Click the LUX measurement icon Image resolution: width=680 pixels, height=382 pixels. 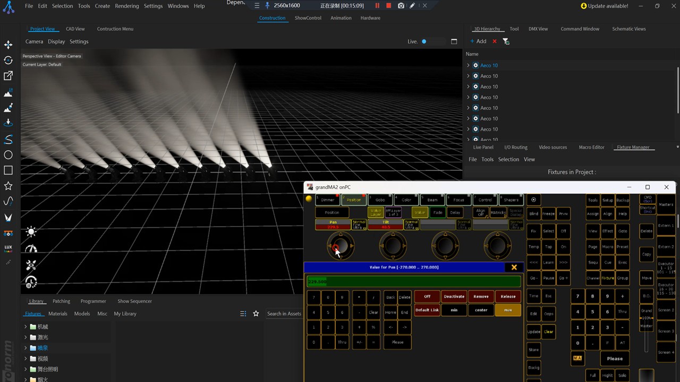[8, 248]
